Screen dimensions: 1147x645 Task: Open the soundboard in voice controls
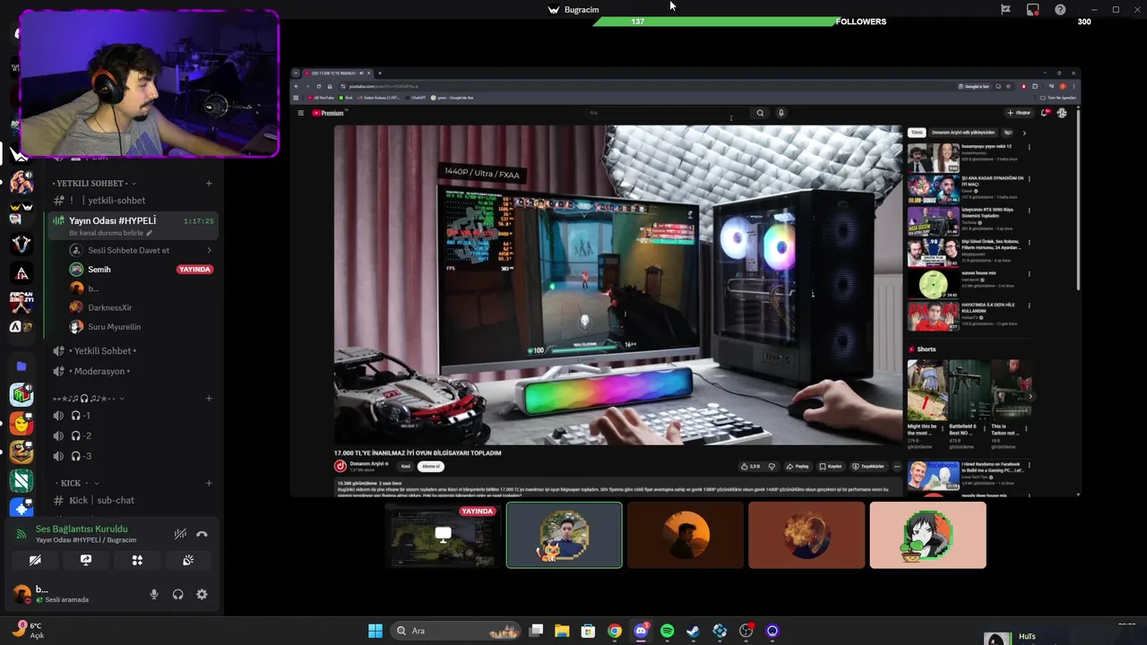(188, 560)
